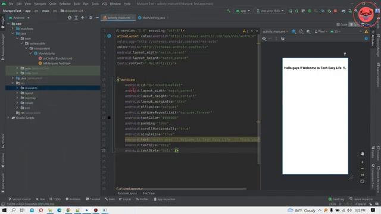Open the app run configuration dropdown
The width and height of the screenshot is (381, 214).
[243, 11]
